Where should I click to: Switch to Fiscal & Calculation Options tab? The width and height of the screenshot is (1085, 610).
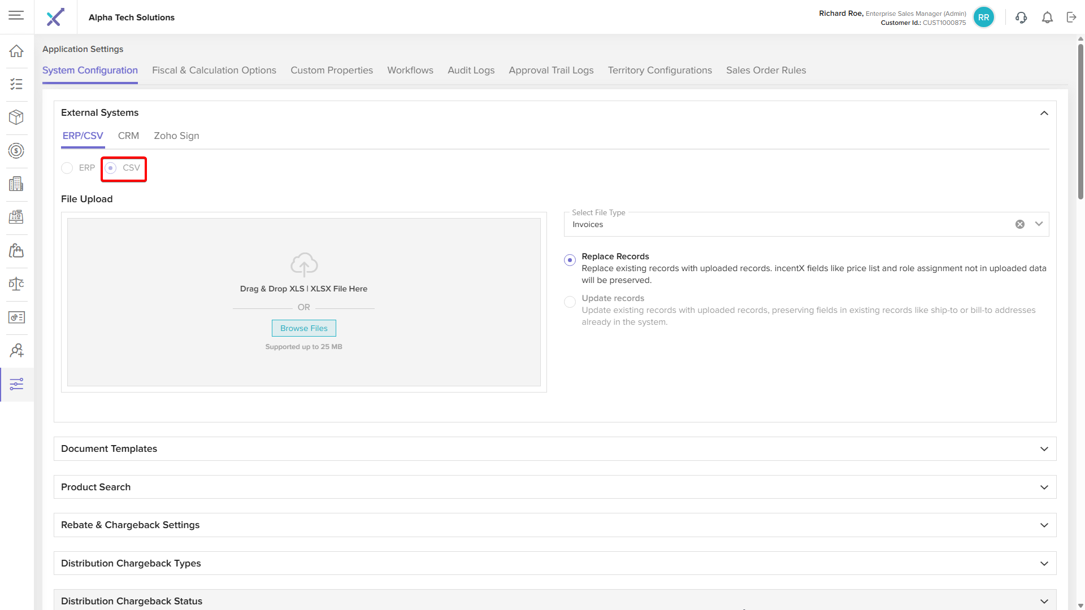point(214,70)
